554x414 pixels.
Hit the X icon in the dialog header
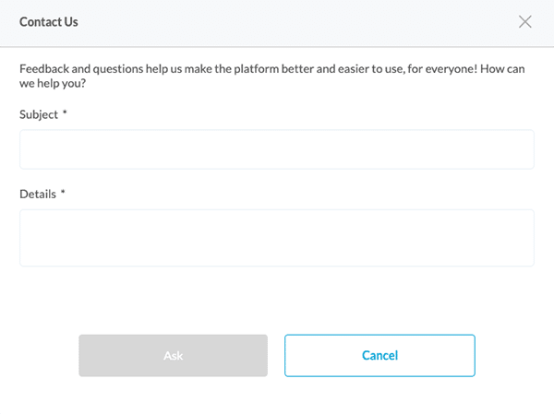[x=525, y=22]
